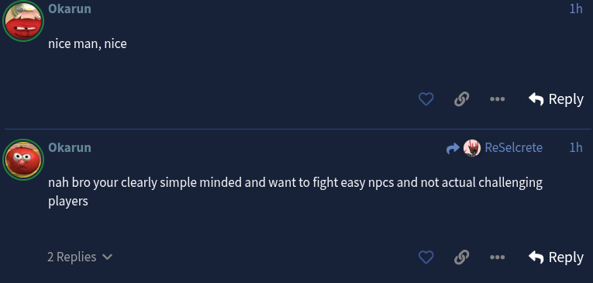Click the chevron beside 2 Replies
This screenshot has width=593, height=283.
click(x=108, y=257)
